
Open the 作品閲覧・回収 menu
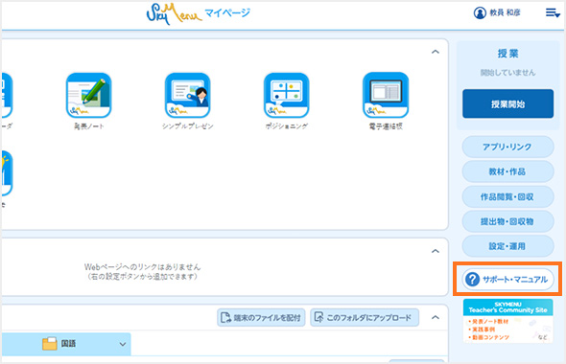tap(507, 196)
